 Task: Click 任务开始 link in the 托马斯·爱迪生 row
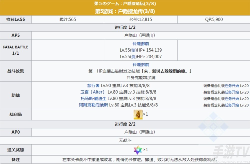coord(232,99)
